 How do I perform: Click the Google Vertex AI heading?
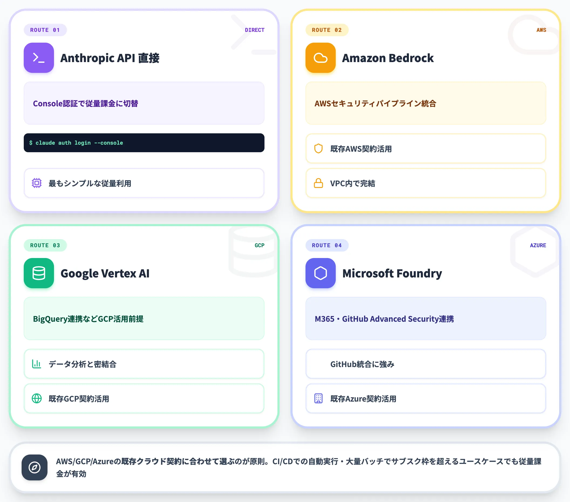coord(105,273)
